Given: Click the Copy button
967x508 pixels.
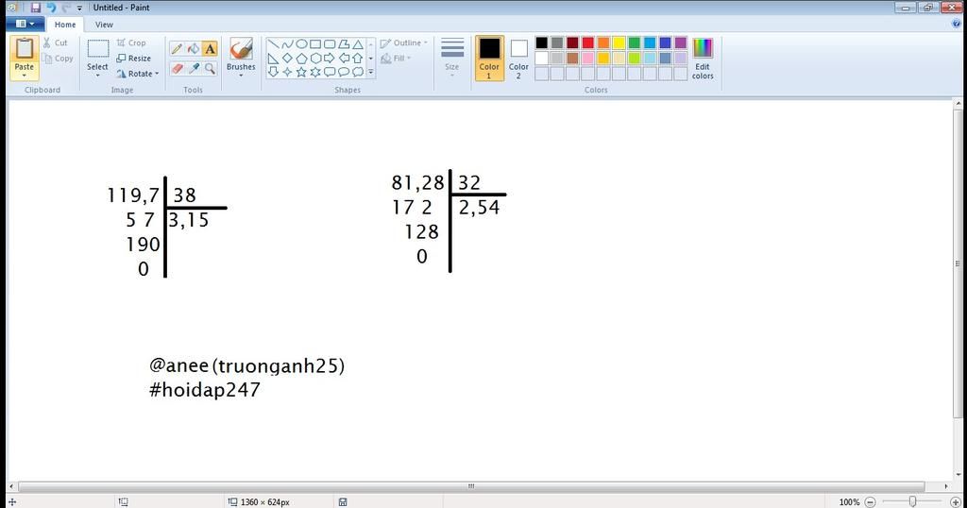Looking at the screenshot, I should tap(58, 58).
